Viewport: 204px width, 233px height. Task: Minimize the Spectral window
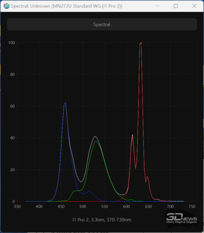(157, 6)
